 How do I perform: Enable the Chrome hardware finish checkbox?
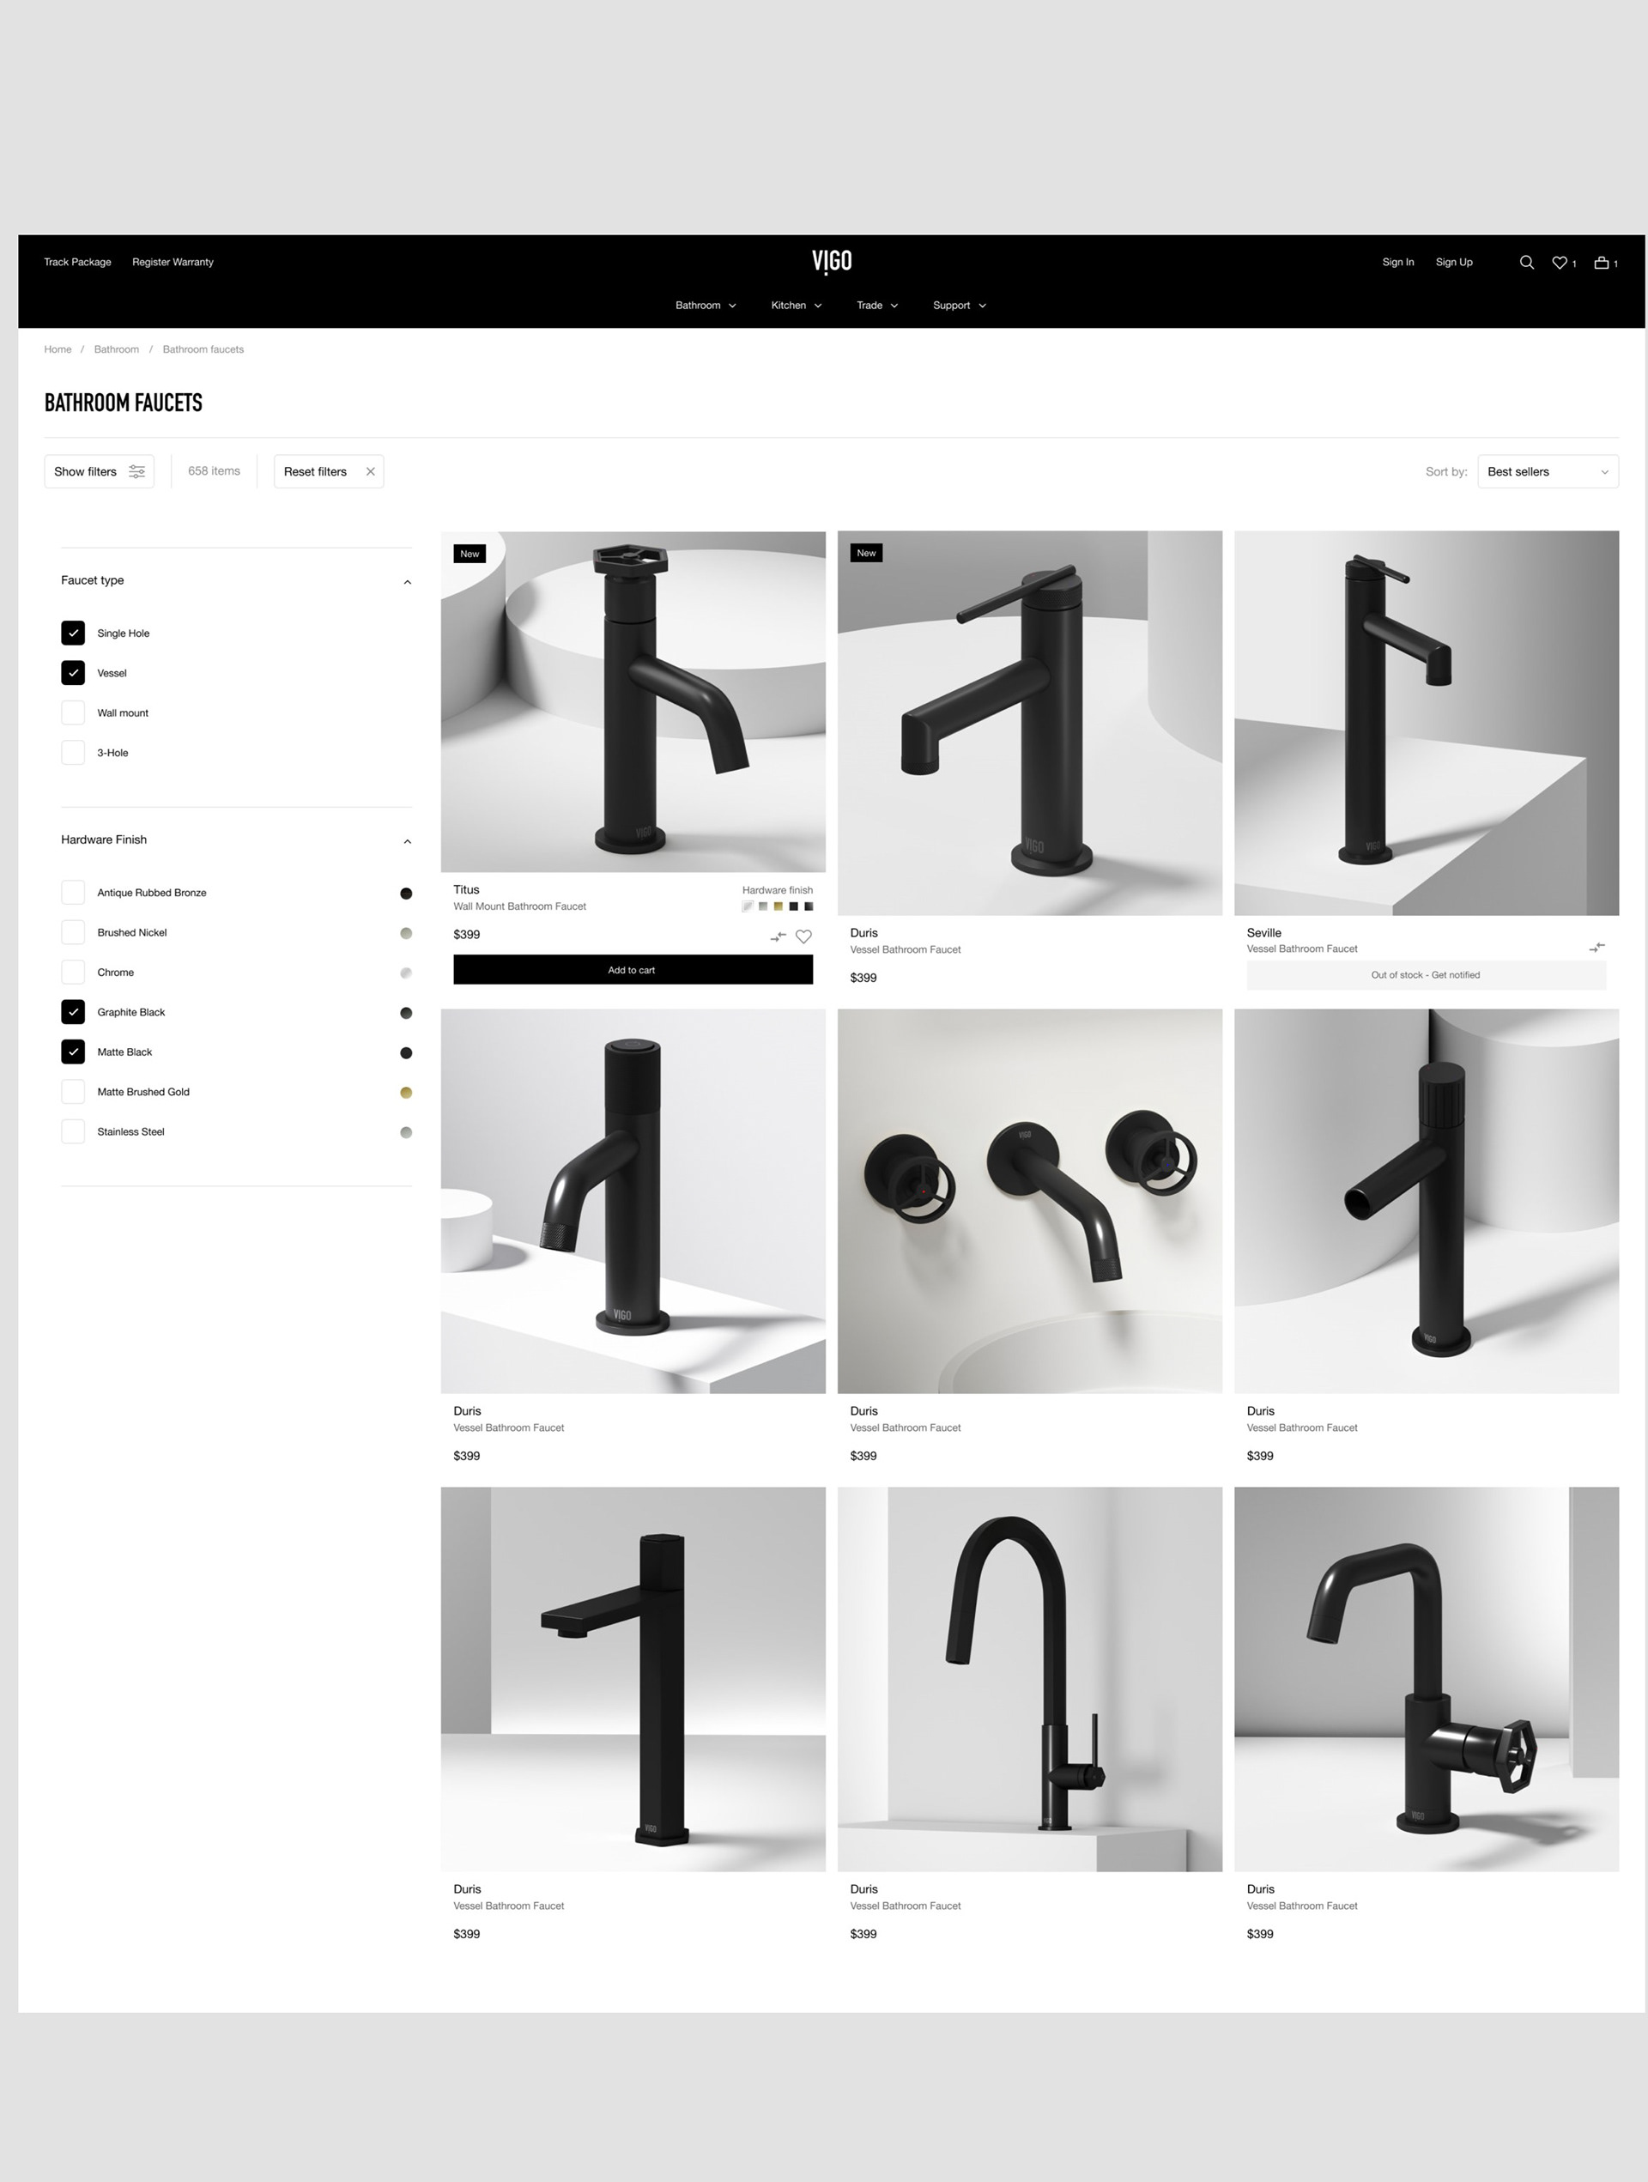click(x=73, y=972)
